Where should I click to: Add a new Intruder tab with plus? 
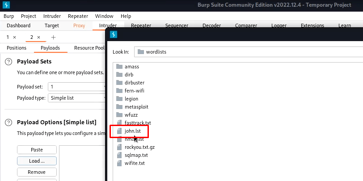(53, 37)
